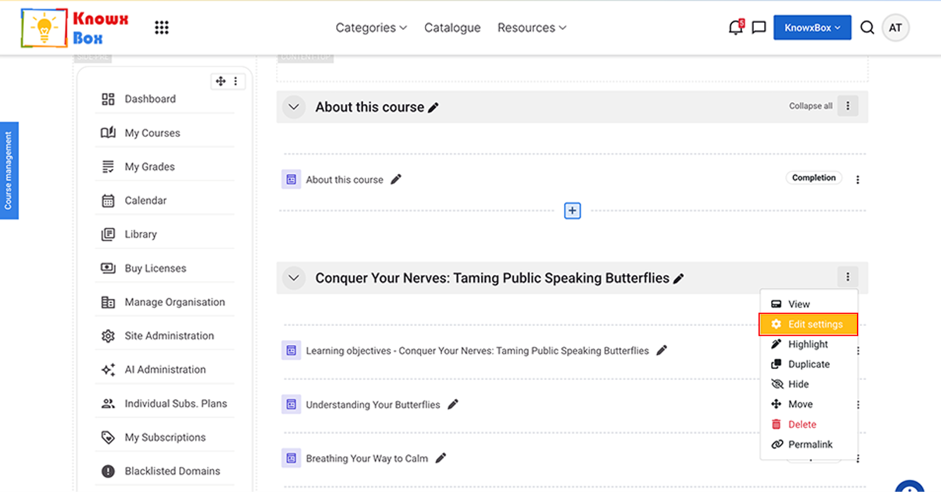This screenshot has width=941, height=492.
Task: Collapse the Conquer Your Nerves section
Action: click(294, 278)
